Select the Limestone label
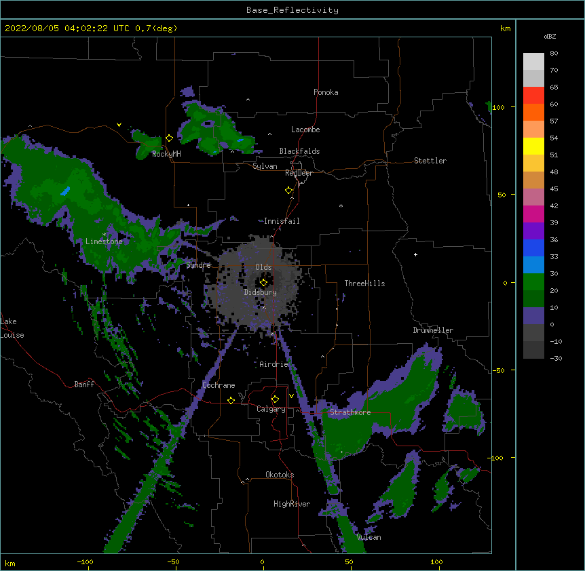Screen dimensions: 585x571 click(x=104, y=241)
